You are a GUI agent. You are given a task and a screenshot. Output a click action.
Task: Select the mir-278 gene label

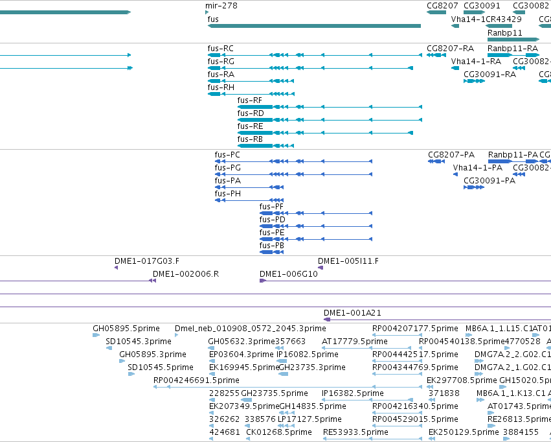[x=221, y=6]
